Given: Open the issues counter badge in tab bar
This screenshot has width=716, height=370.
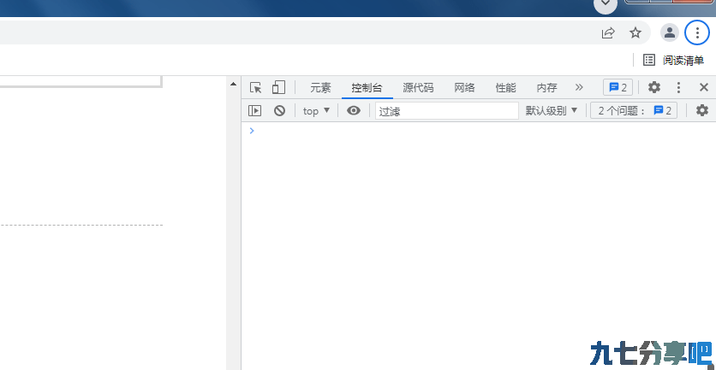Looking at the screenshot, I should click(618, 87).
